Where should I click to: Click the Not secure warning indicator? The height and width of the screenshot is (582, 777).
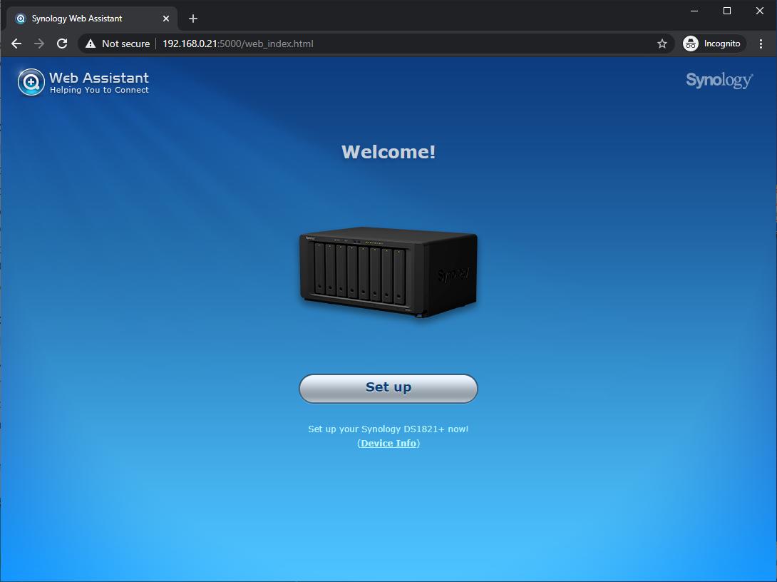click(118, 44)
